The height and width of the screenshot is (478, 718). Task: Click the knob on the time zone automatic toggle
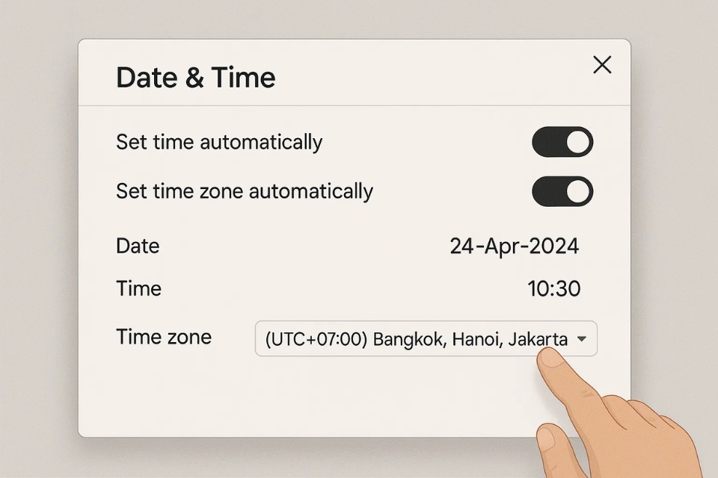578,191
